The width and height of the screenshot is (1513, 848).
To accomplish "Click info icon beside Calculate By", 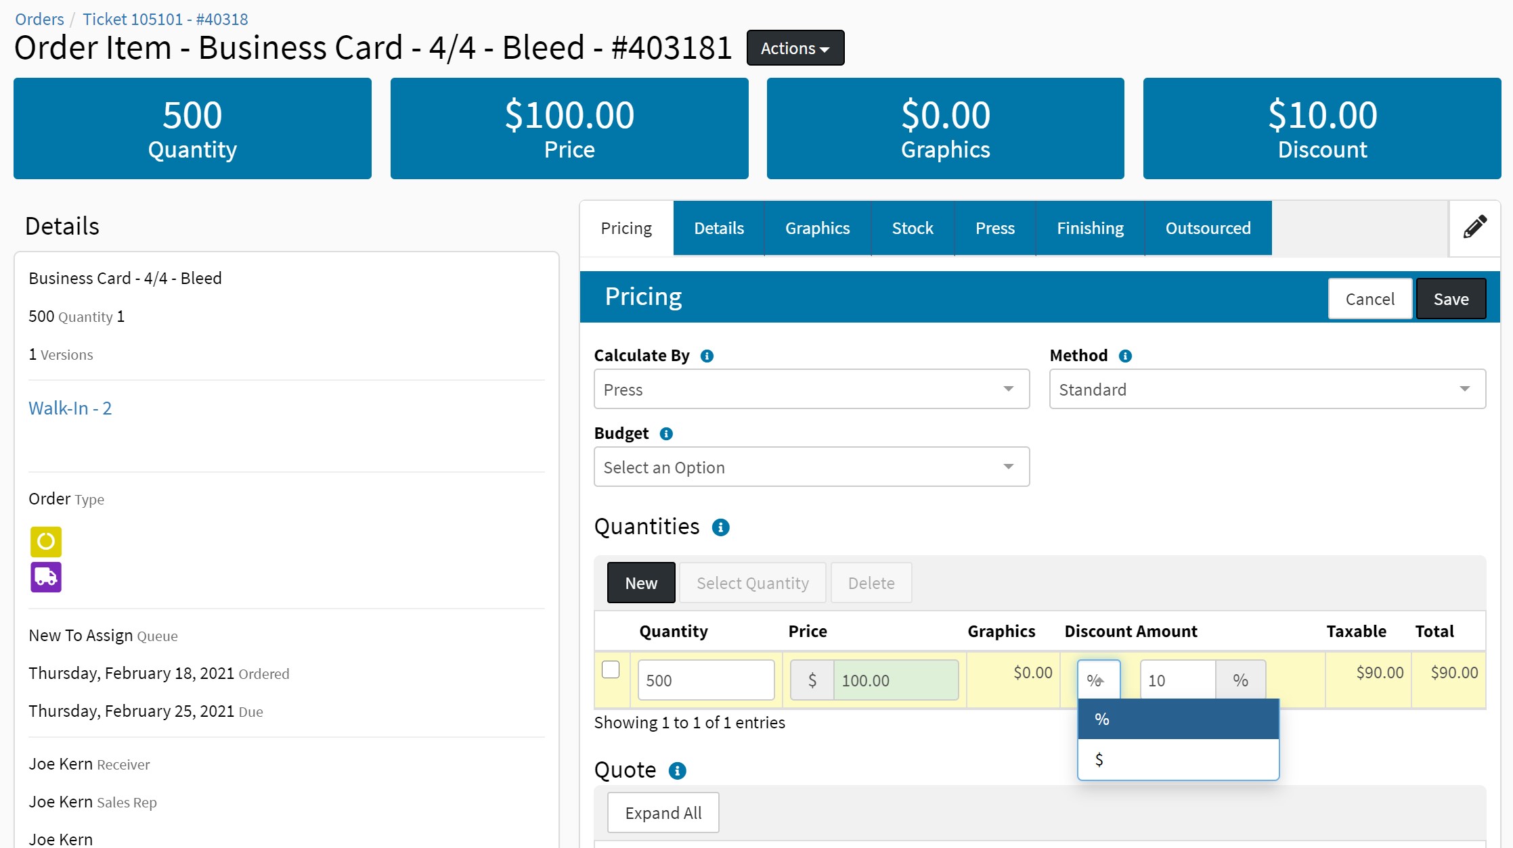I will click(707, 356).
